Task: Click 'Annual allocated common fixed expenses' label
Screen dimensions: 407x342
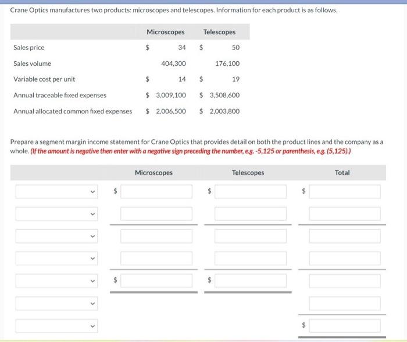Action: pyautogui.click(x=73, y=111)
